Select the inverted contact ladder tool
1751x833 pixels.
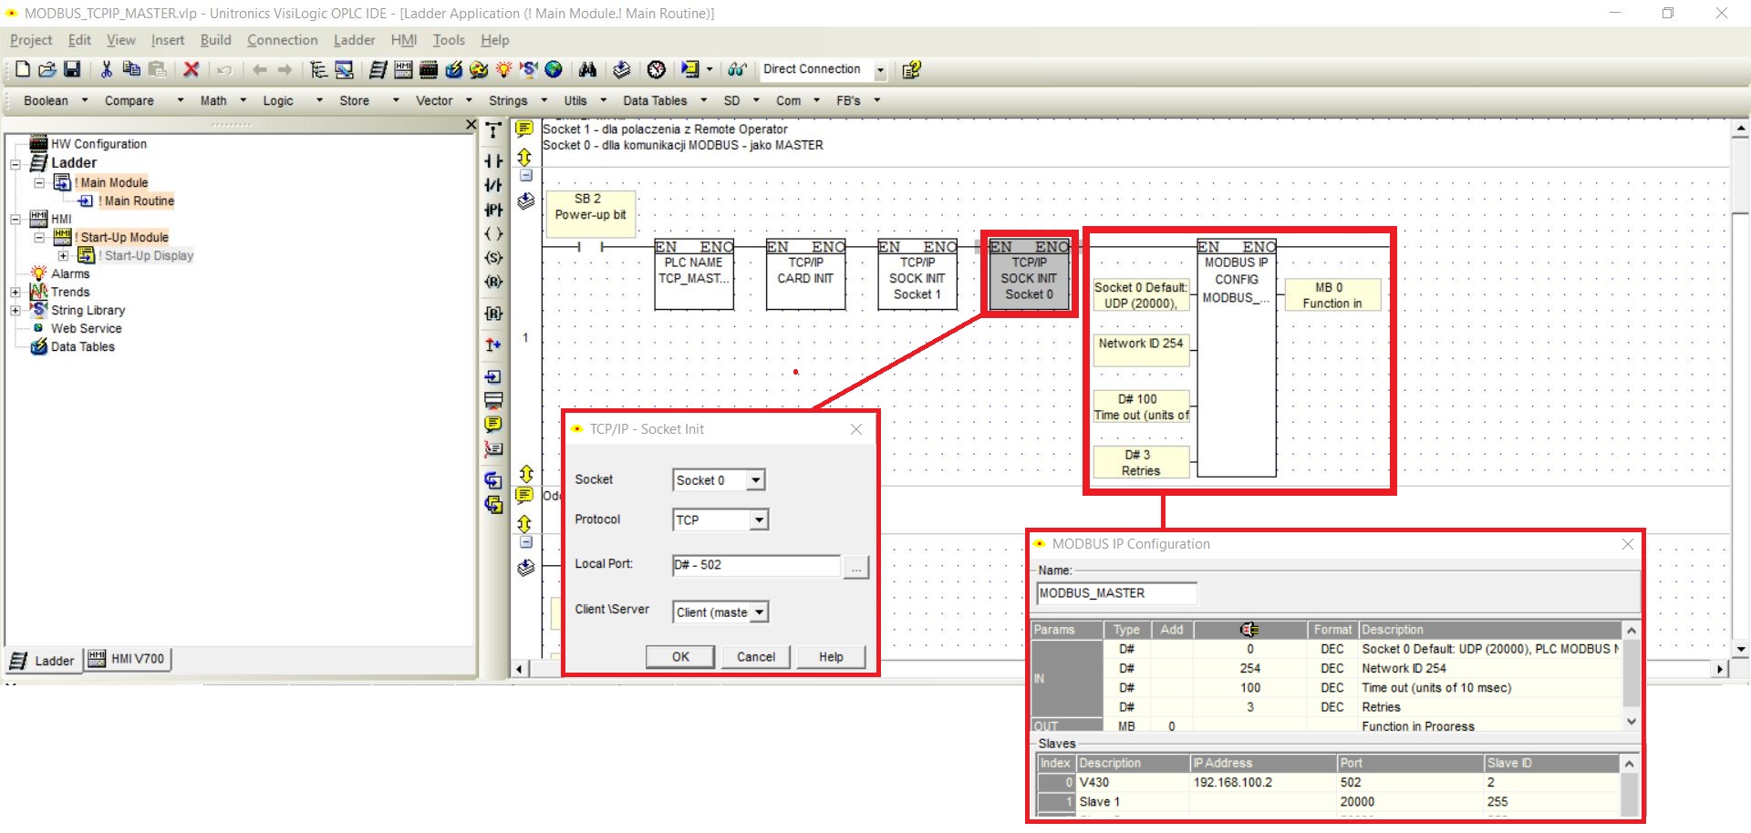(x=493, y=185)
